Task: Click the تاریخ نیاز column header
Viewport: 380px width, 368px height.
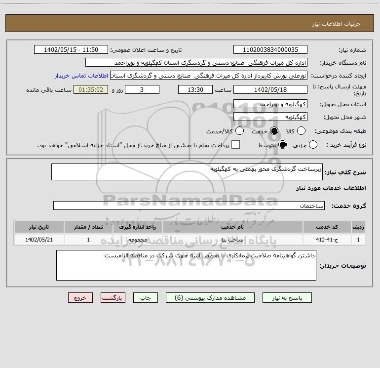Action: 39,227
